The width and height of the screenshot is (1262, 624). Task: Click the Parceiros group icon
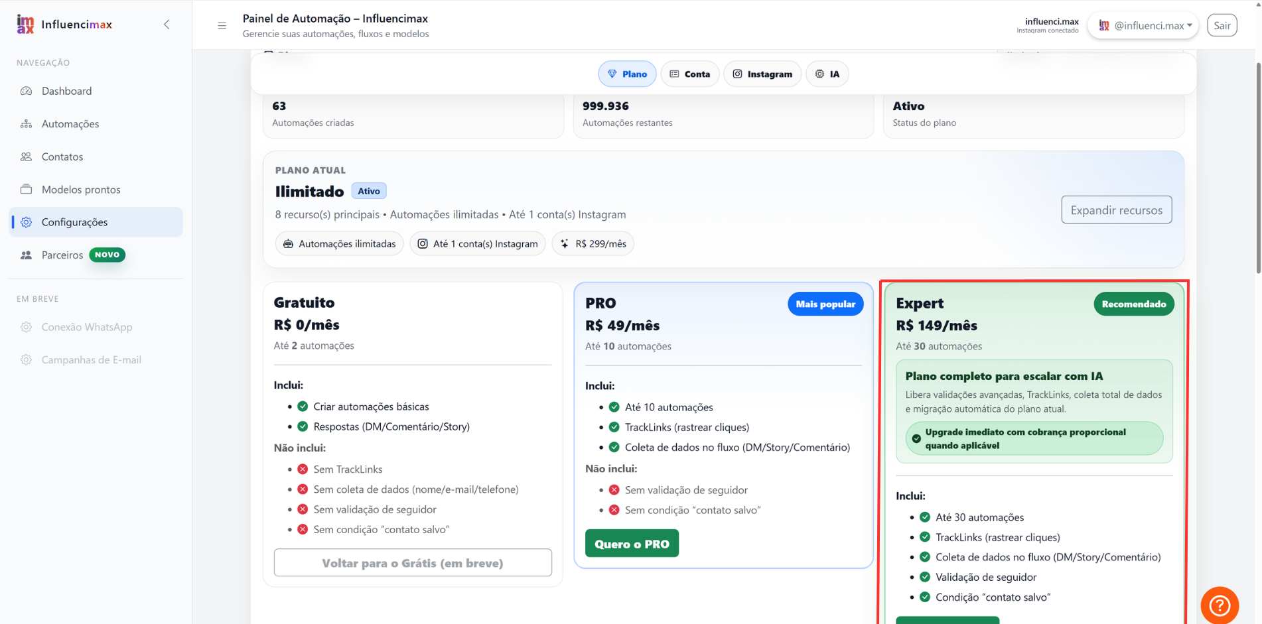(x=27, y=255)
